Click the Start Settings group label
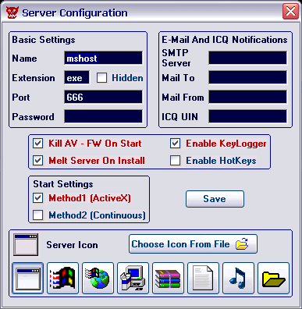 tap(63, 184)
